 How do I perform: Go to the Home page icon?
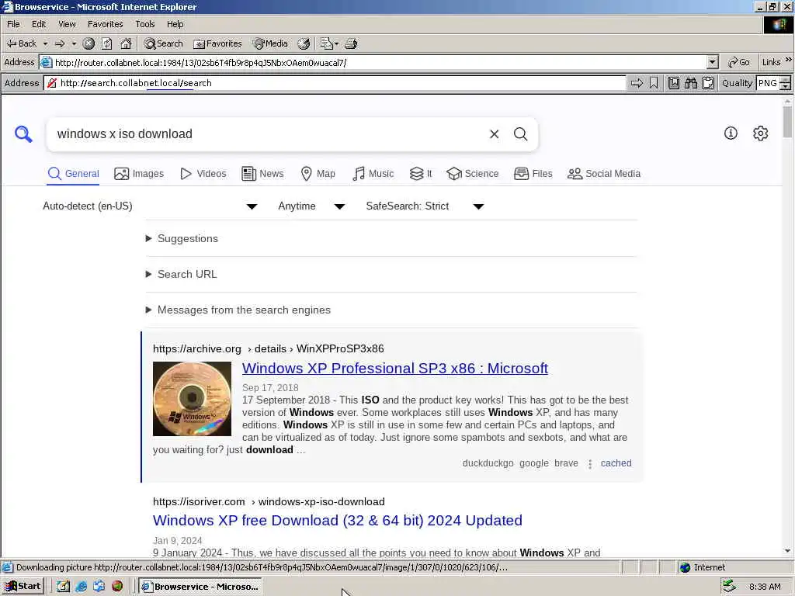126,43
